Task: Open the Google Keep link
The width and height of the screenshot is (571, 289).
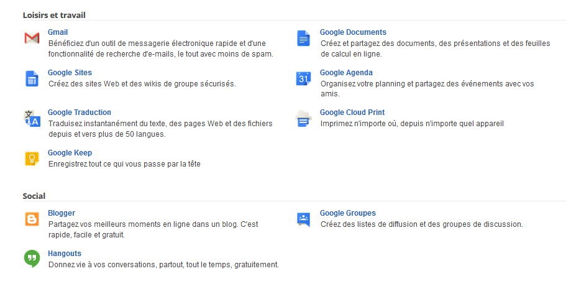Action: [70, 153]
